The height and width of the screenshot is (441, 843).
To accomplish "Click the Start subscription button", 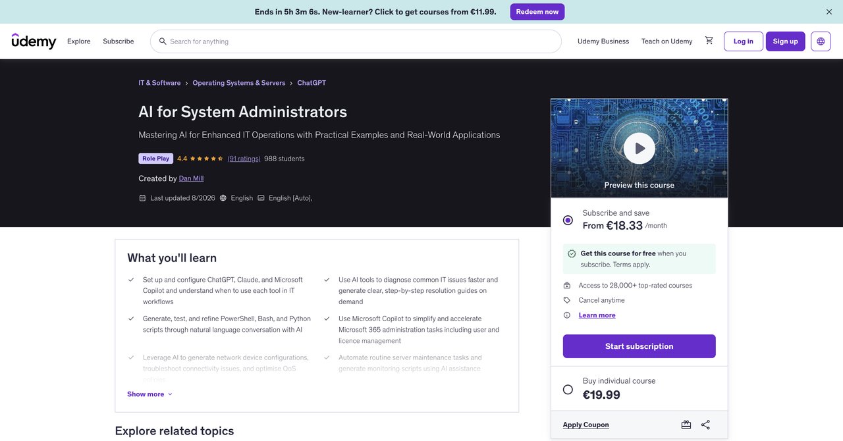I will point(639,346).
